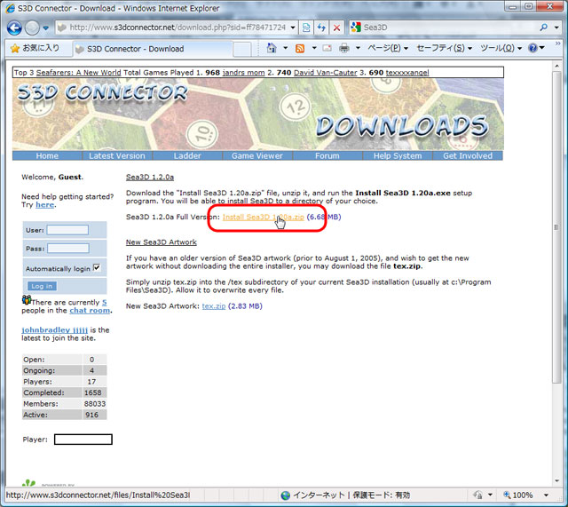Click the vertical scrollbar thumb

(x=556, y=227)
